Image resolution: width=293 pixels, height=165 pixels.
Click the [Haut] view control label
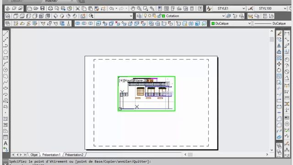point(128,81)
